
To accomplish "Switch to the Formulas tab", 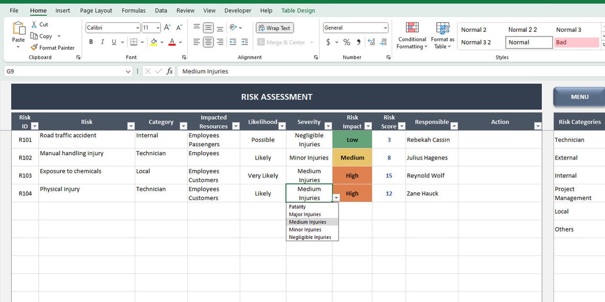I will pyautogui.click(x=134, y=11).
